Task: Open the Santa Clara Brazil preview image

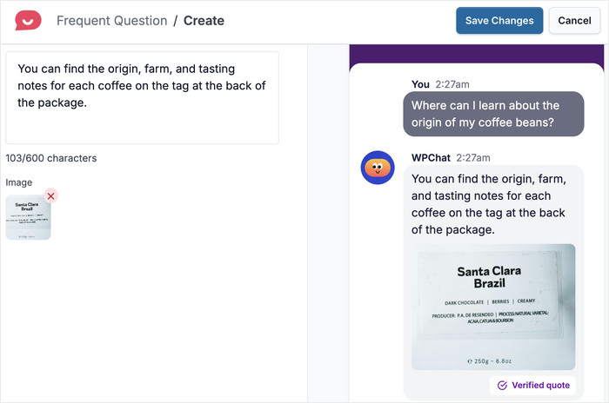Action: [x=492, y=307]
